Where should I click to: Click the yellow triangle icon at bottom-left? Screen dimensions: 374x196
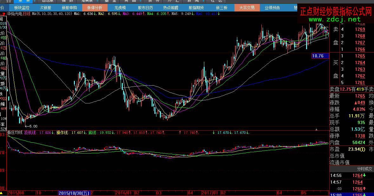click(2, 193)
